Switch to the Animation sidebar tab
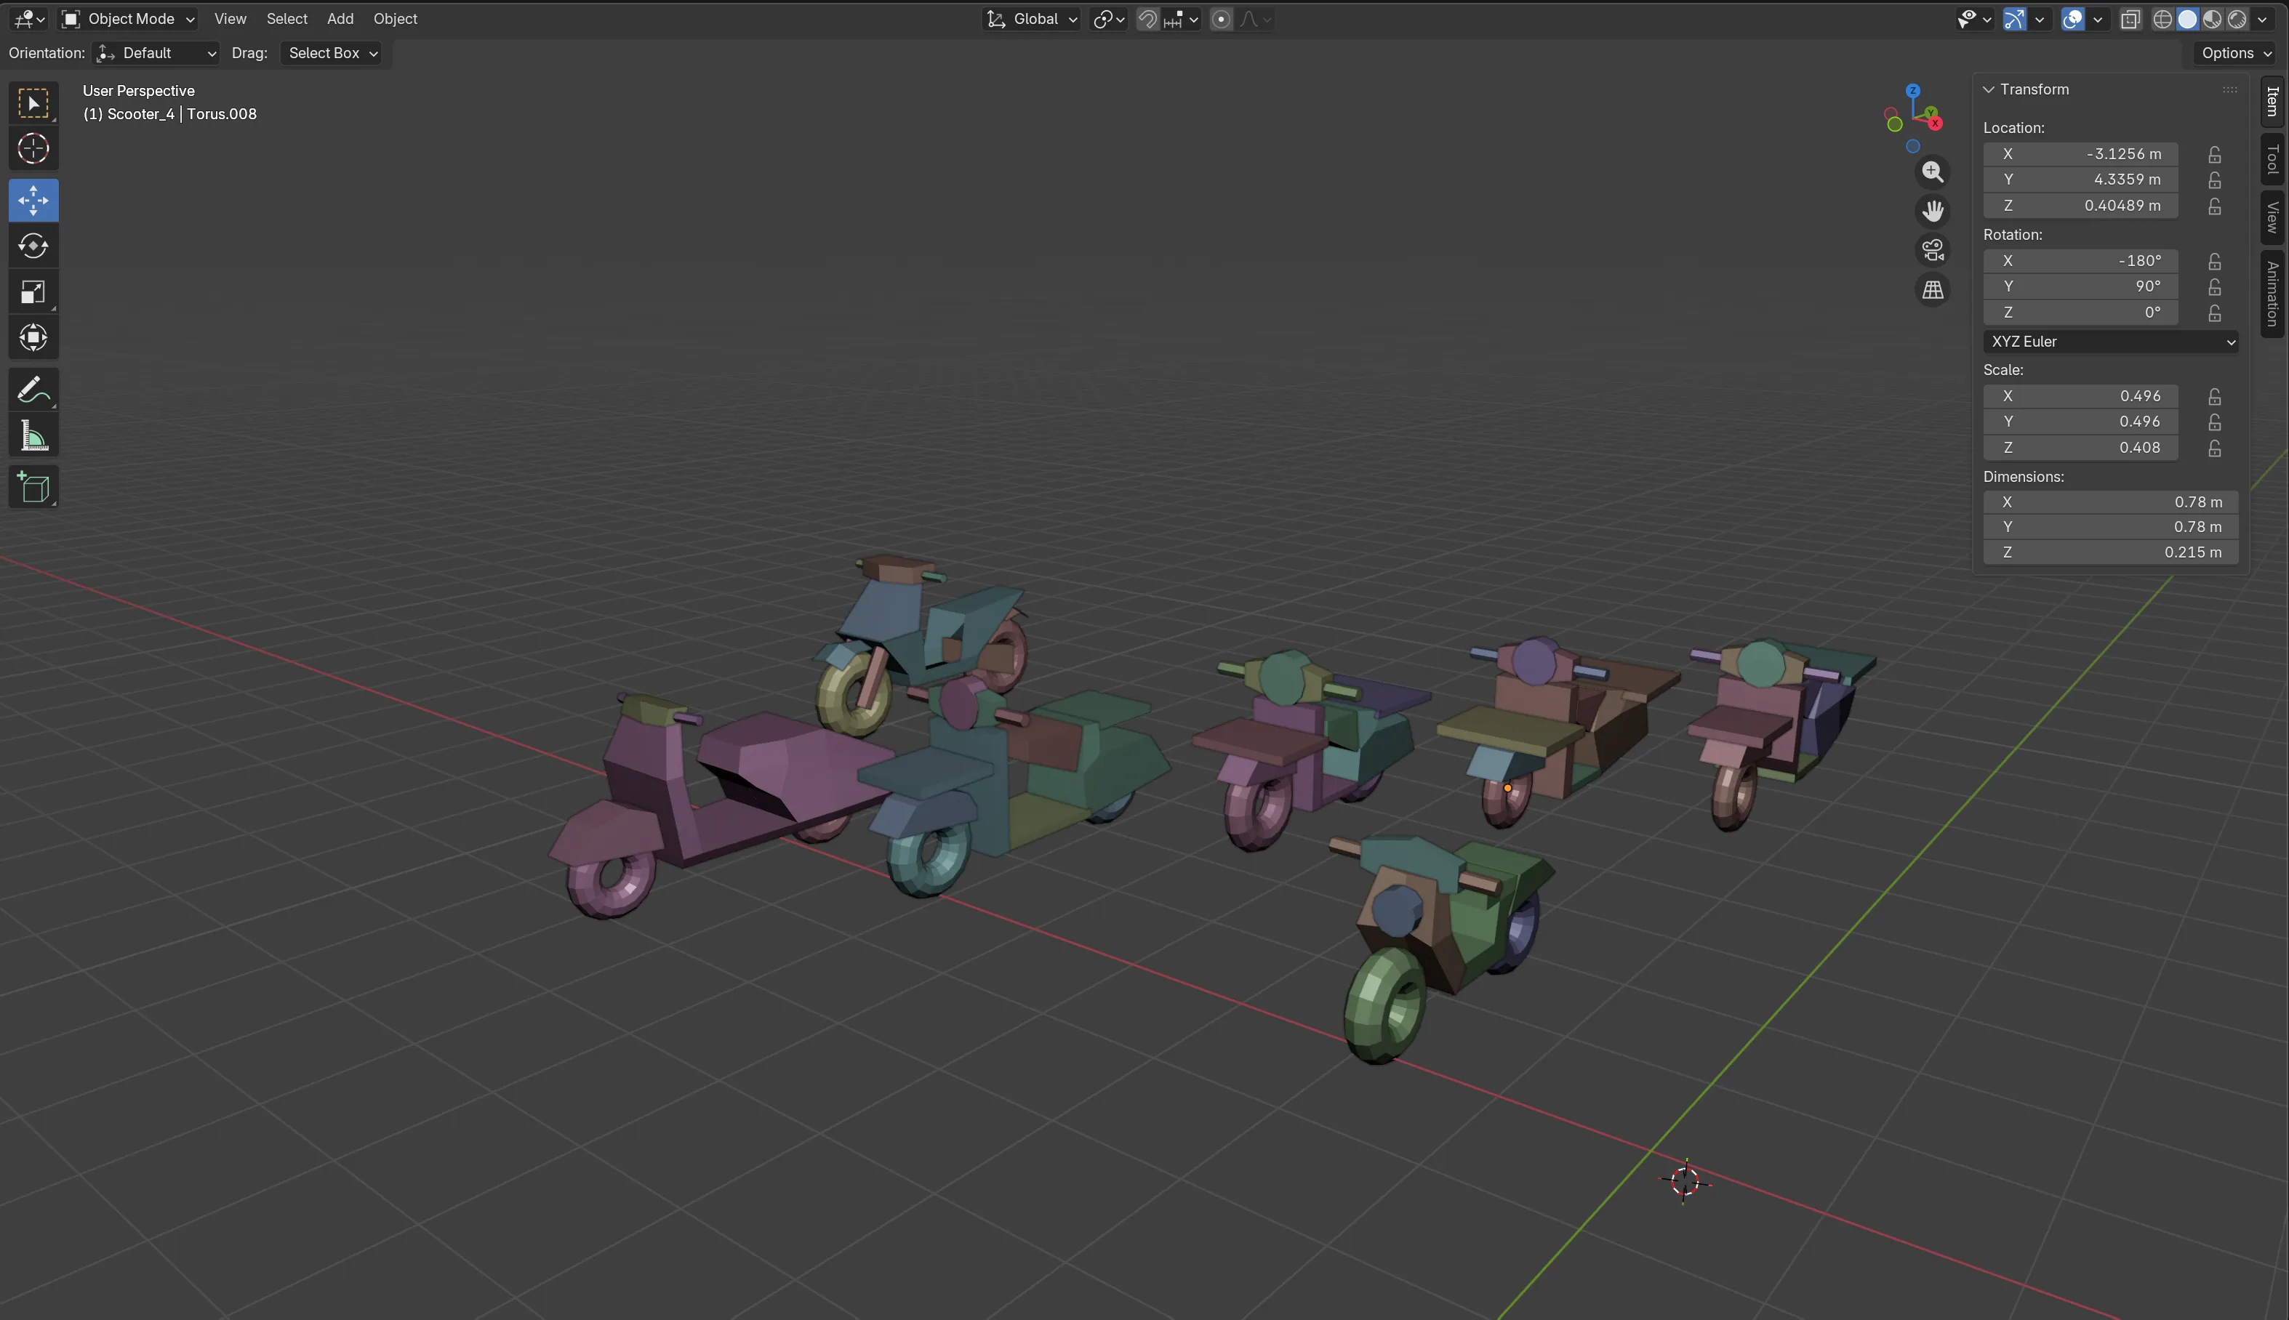2289x1320 pixels. 2273,294
